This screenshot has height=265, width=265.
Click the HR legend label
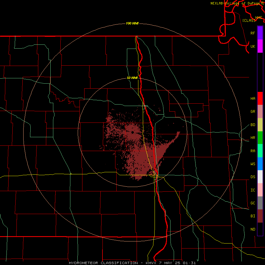(x=253, y=138)
